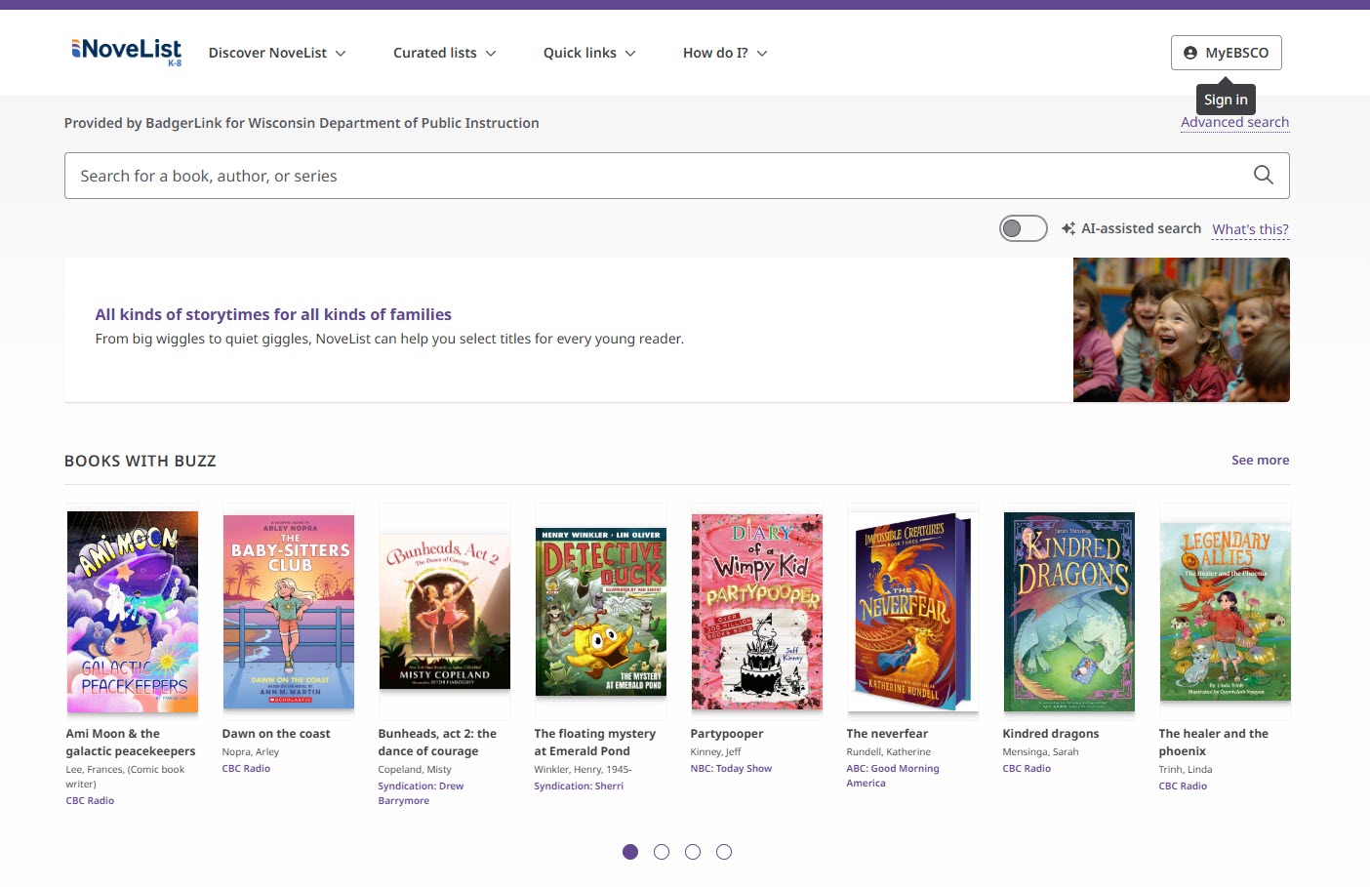The image size is (1370, 887).
Task: Open the Advanced search link
Action: pos(1234,122)
